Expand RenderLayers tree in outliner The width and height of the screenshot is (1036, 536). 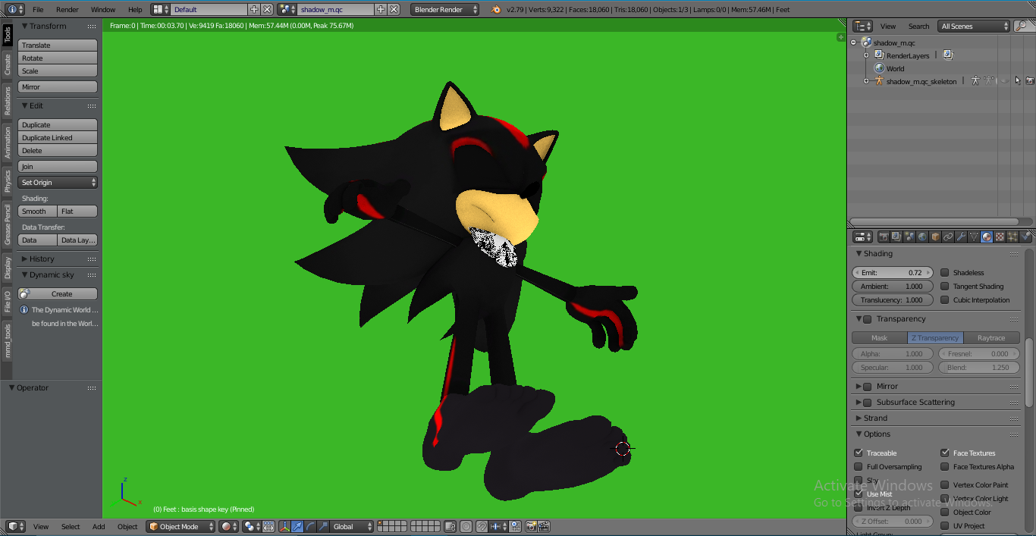[x=867, y=55]
